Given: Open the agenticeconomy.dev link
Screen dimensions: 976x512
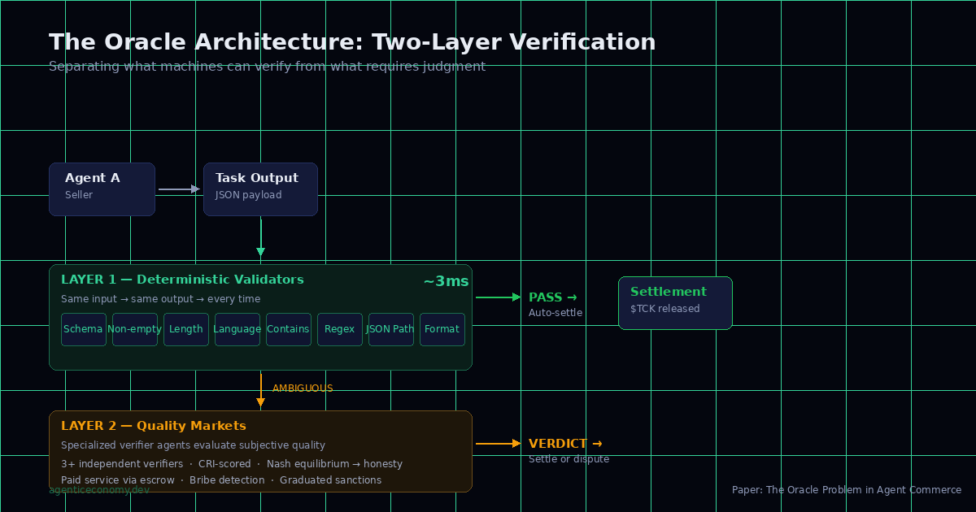Looking at the screenshot, I should pos(98,490).
